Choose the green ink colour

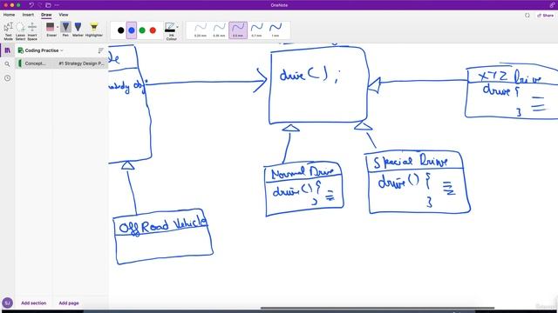(x=142, y=30)
